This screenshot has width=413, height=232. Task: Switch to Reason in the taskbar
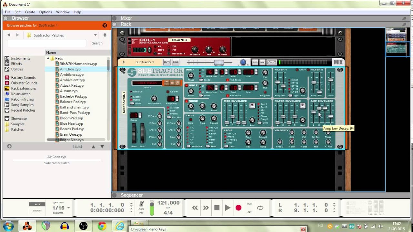pyautogui.click(x=27, y=226)
